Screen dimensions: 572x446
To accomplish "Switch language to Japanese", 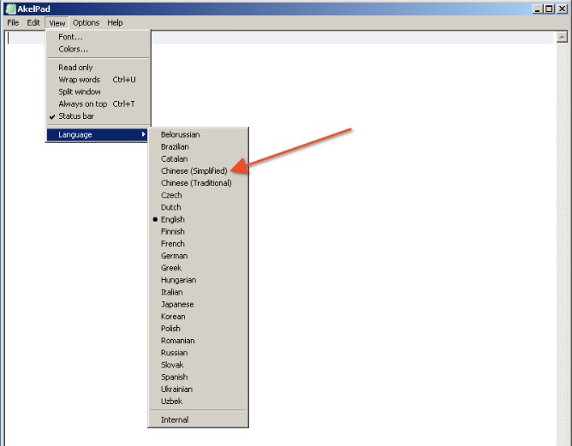I will pyautogui.click(x=177, y=305).
